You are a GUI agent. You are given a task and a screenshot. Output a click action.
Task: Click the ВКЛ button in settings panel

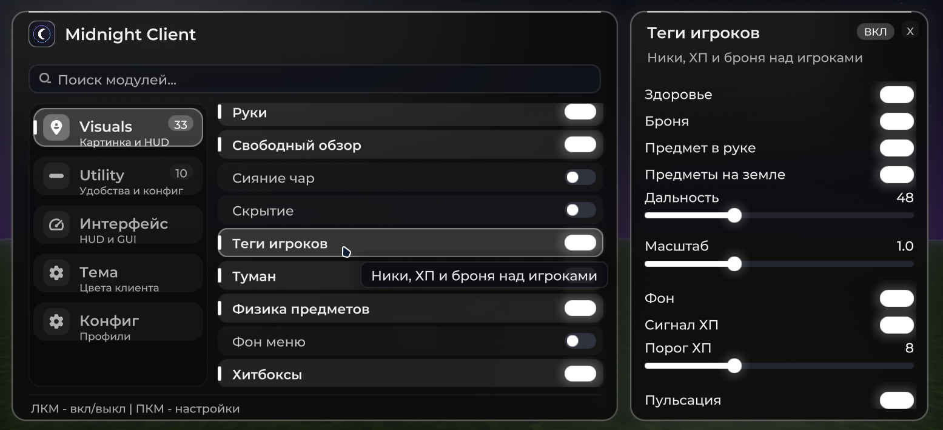[x=875, y=32]
